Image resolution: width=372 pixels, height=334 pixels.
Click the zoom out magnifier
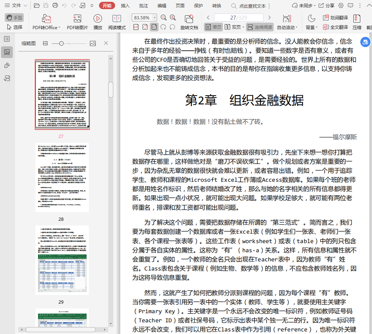click(x=163, y=18)
